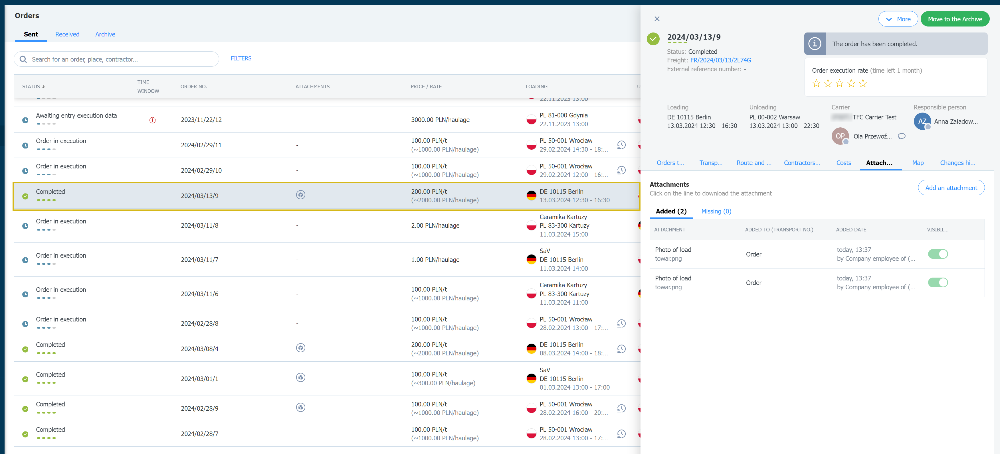Rate the order with first star

click(816, 83)
